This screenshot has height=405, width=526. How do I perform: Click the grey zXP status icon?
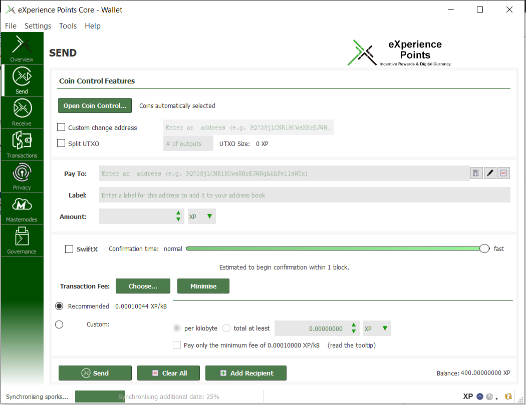tap(489, 396)
